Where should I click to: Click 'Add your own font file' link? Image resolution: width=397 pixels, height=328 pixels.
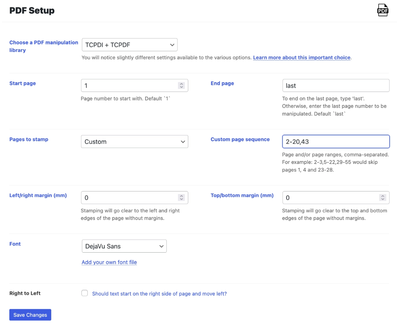pos(109,262)
